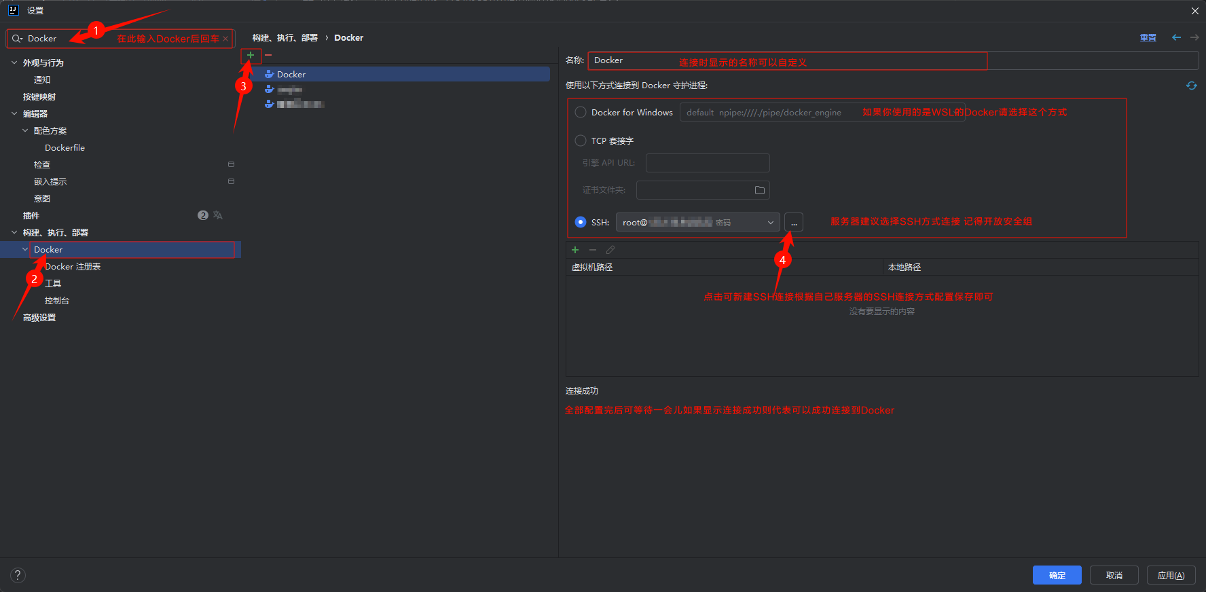The image size is (1206, 592).
Task: Select the second connection in the Docker list
Action: pyautogui.click(x=400, y=89)
